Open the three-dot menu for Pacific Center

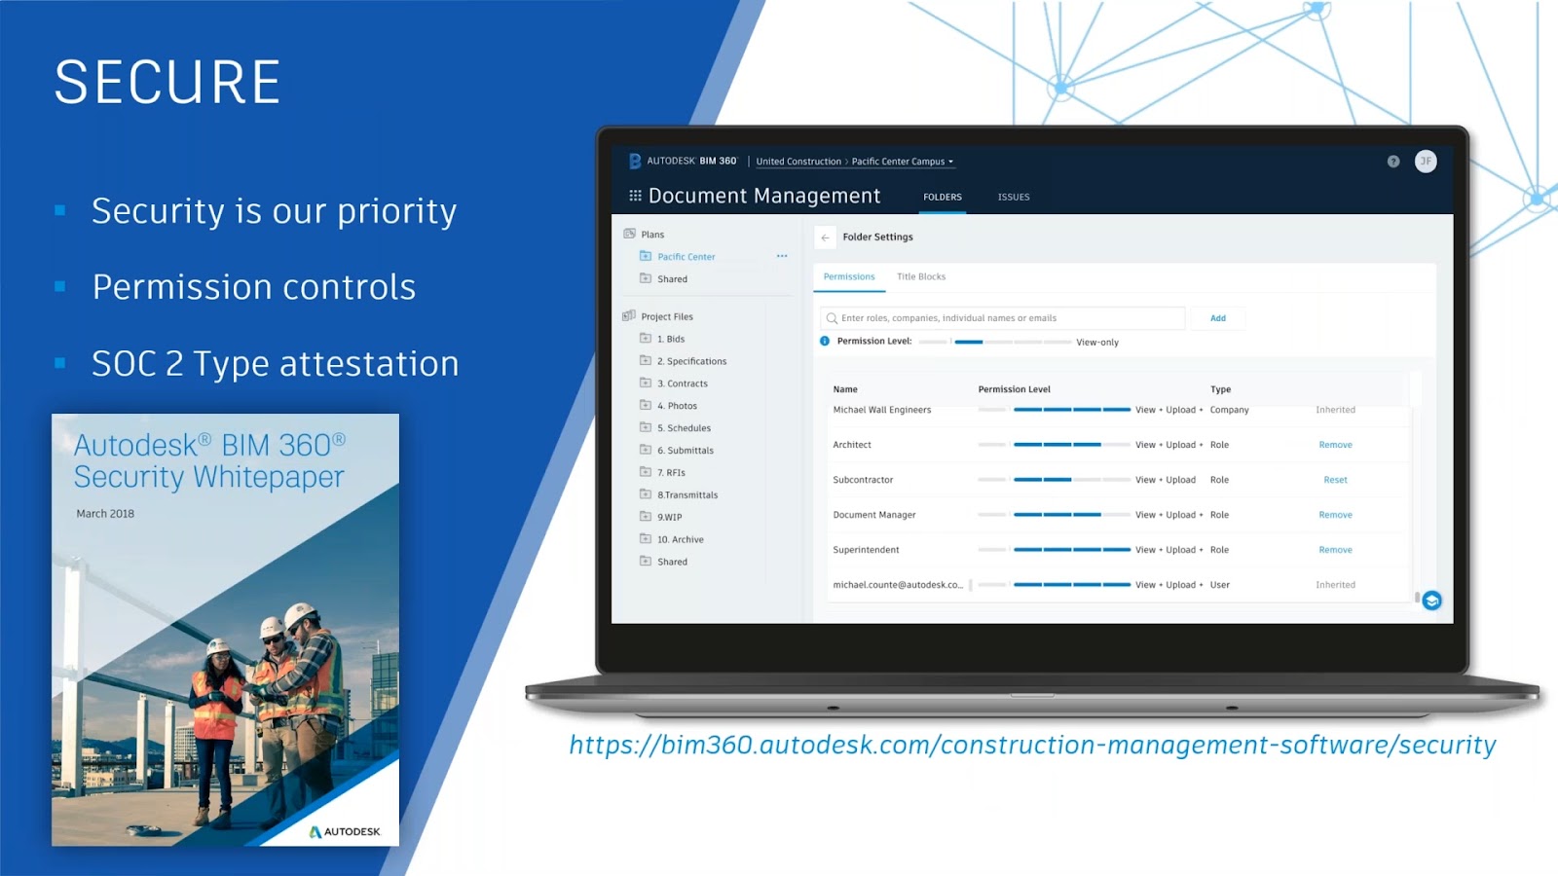[782, 256]
